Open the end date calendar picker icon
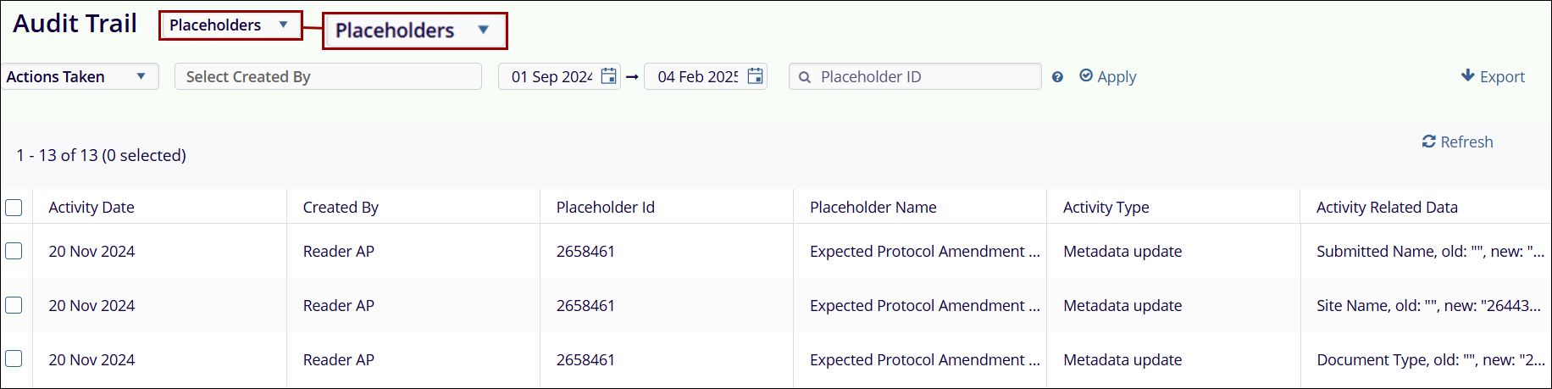This screenshot has height=389, width=1552. [755, 76]
